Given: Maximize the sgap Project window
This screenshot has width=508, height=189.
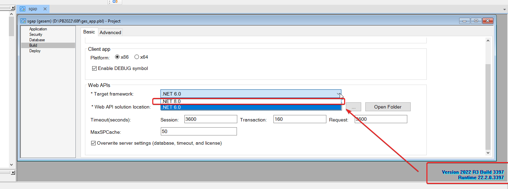Looking at the screenshot, I should (476, 21).
